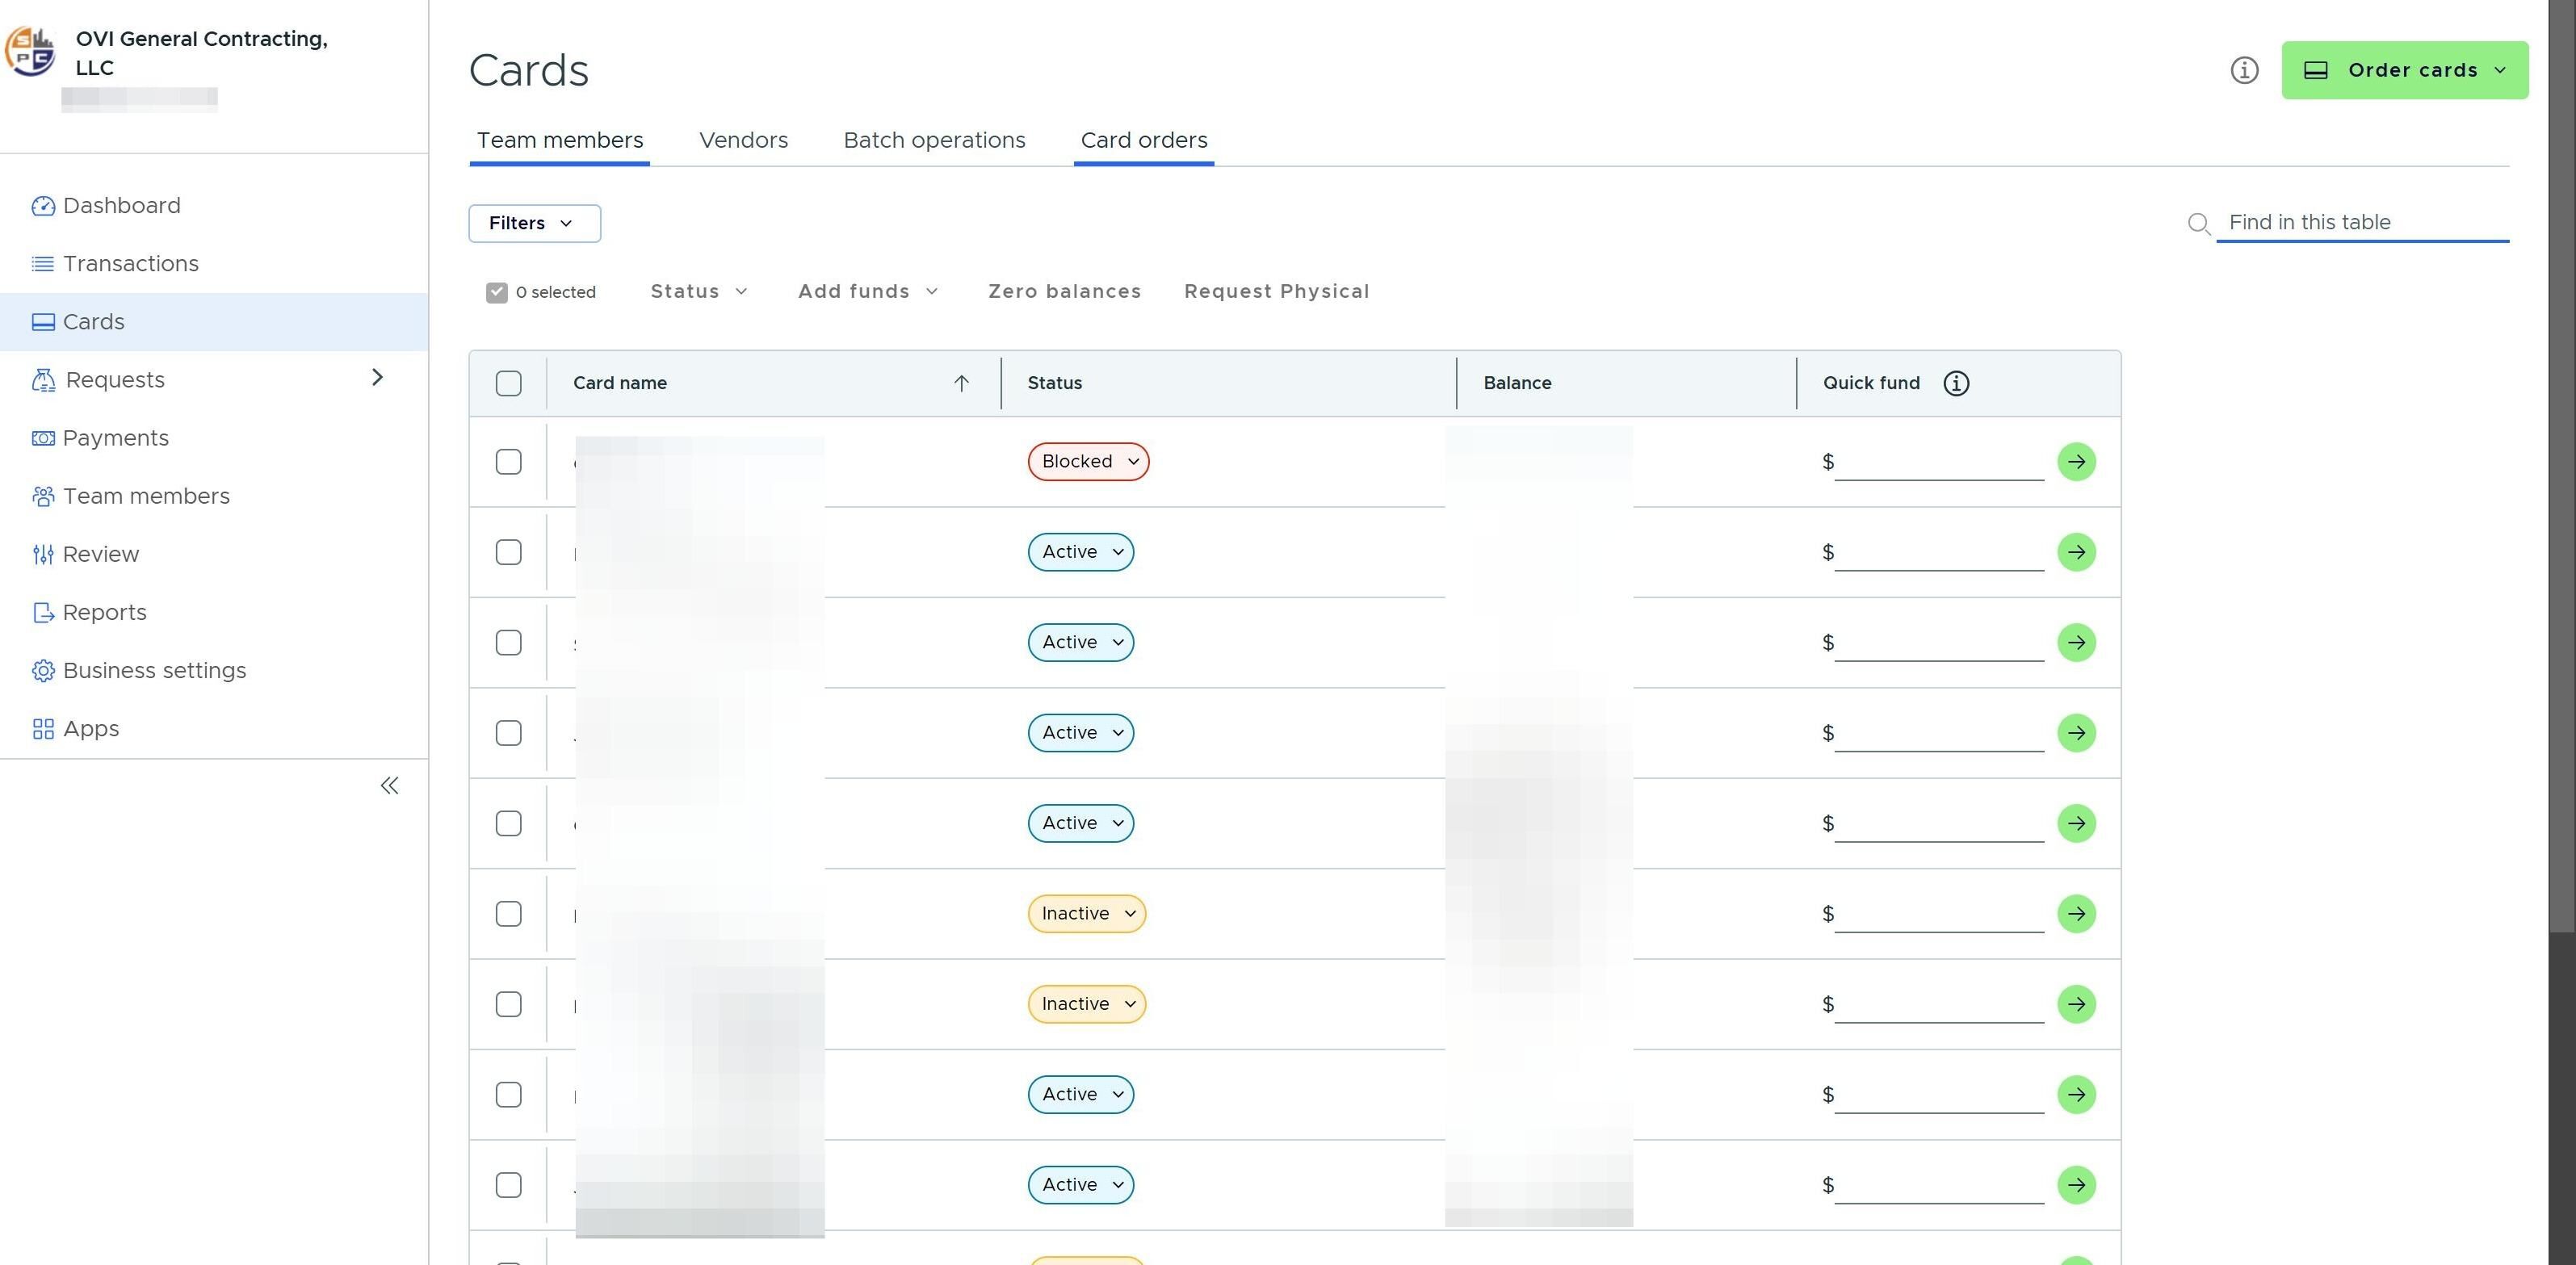Viewport: 2576px width, 1265px height.
Task: Open the Apps grid icon
Action: (x=42, y=729)
